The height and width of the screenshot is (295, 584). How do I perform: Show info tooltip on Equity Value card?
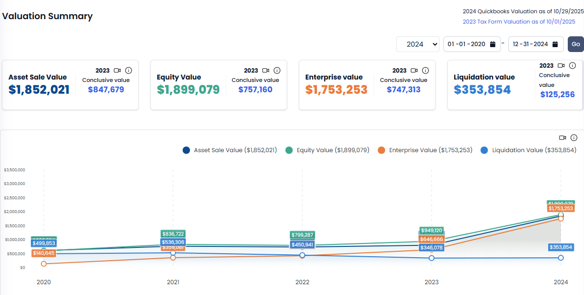[x=277, y=71]
